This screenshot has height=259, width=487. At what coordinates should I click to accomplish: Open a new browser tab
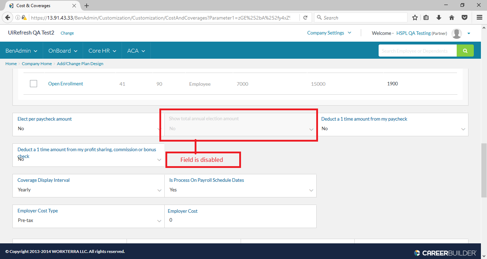[x=87, y=6]
